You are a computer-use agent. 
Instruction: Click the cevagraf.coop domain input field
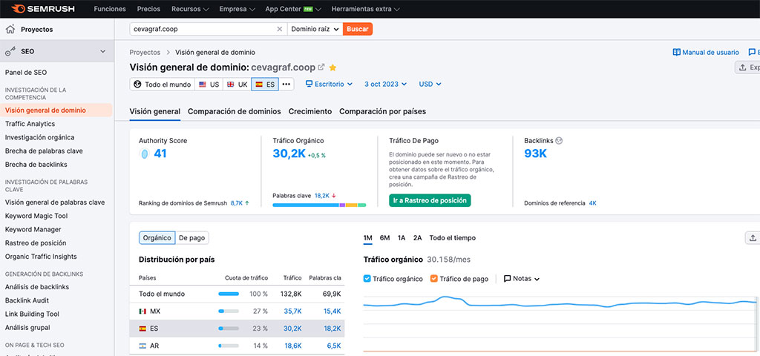(200, 29)
